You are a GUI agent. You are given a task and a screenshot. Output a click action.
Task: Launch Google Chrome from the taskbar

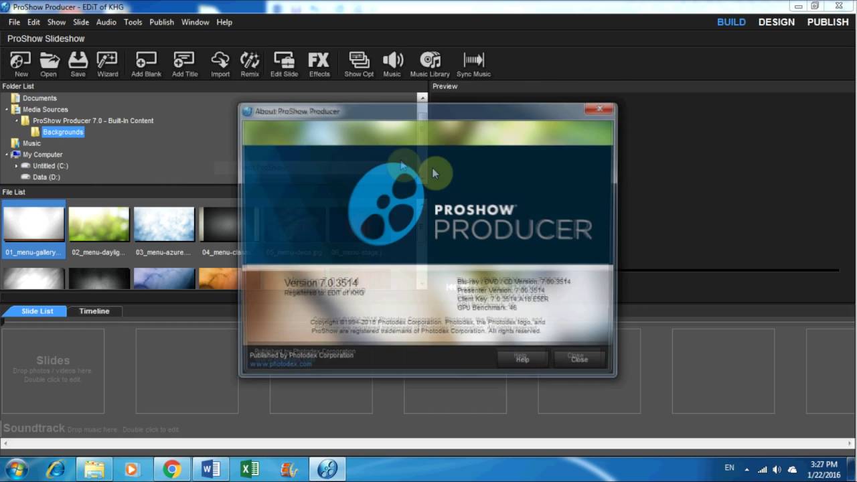click(x=171, y=469)
